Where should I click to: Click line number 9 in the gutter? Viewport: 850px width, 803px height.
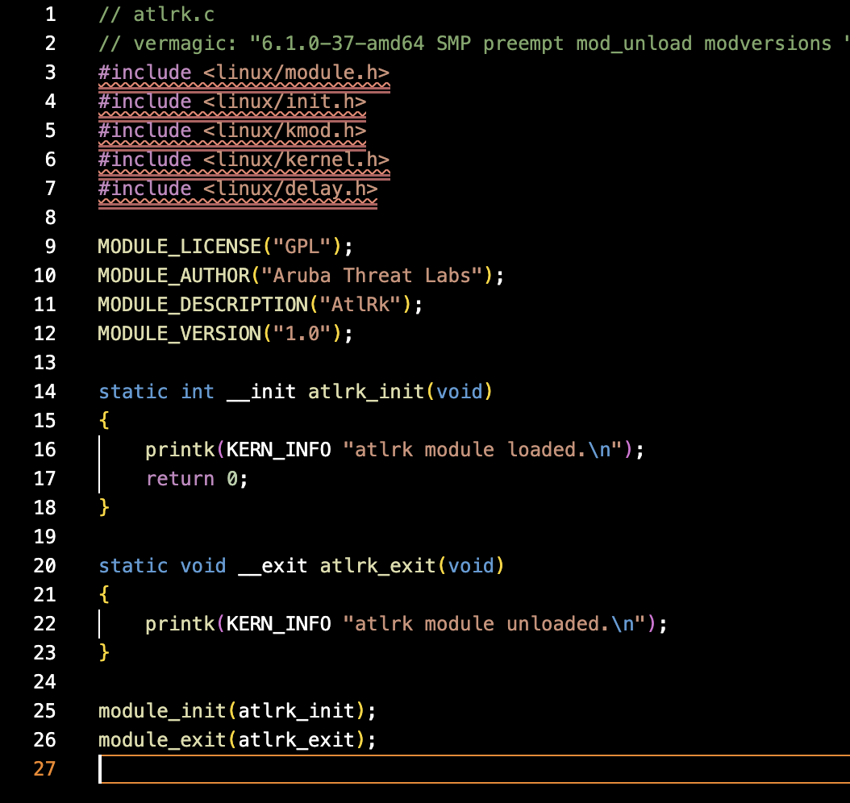click(x=51, y=247)
